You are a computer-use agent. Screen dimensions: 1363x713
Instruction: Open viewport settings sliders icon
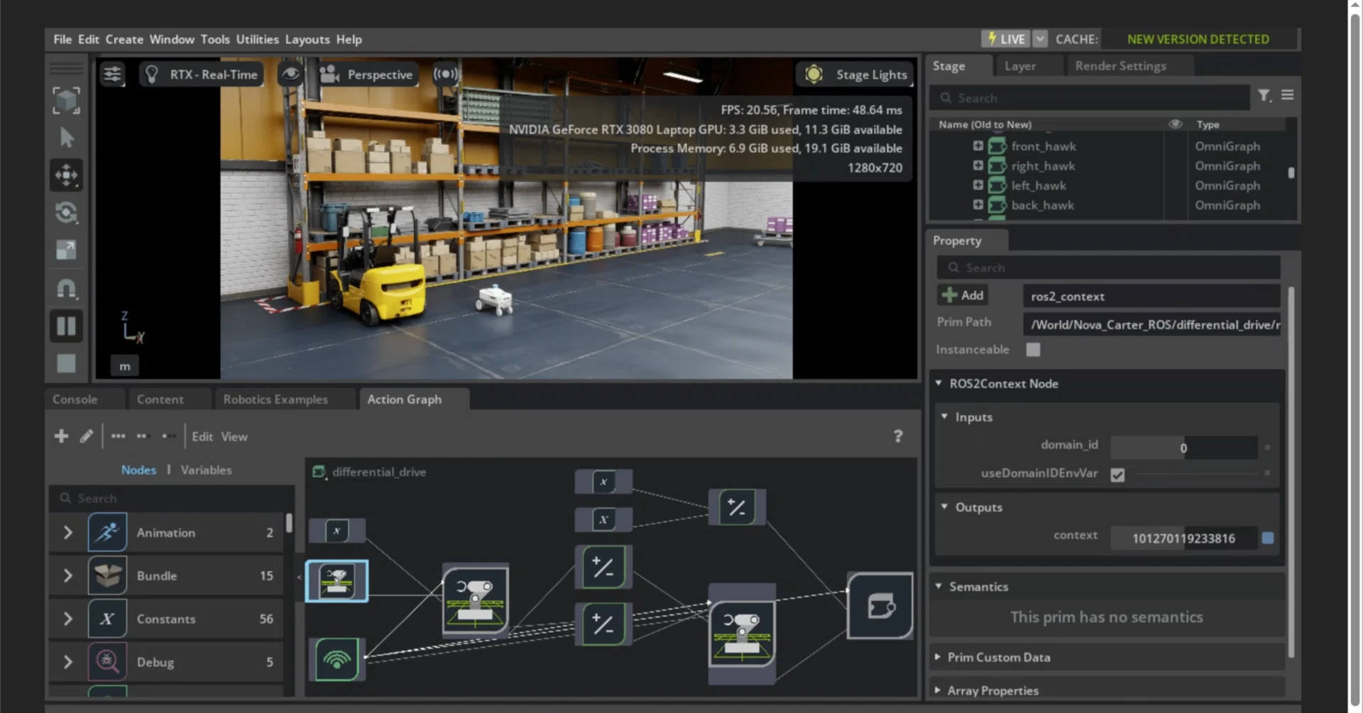(x=112, y=74)
